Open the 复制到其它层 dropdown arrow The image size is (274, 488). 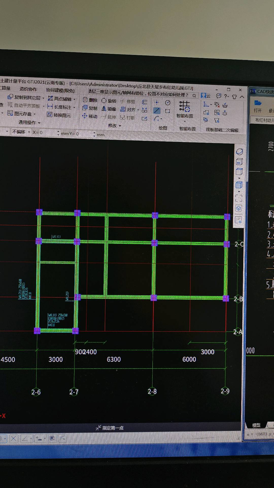(x=43, y=98)
